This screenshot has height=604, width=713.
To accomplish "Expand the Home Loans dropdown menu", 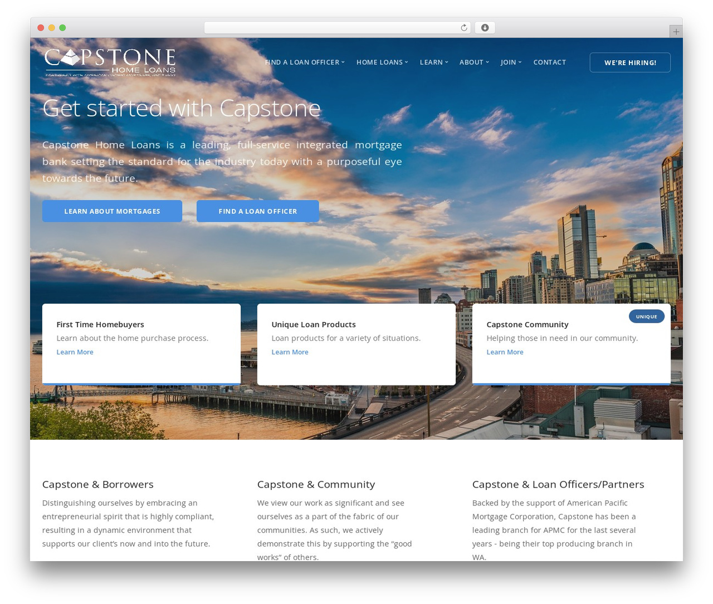I will click(x=382, y=62).
